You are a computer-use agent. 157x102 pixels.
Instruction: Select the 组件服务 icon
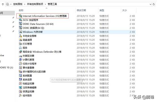tap(20, 95)
